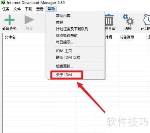
Task: Click 每日提示... menu entry
Action: click(75, 42)
